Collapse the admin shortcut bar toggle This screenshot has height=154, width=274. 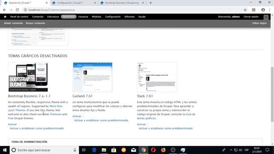[x=266, y=17]
